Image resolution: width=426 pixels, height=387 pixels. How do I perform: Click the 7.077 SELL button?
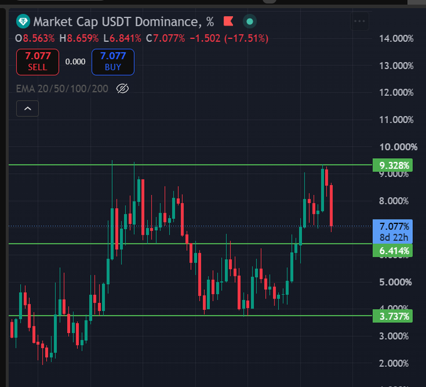pyautogui.click(x=38, y=62)
